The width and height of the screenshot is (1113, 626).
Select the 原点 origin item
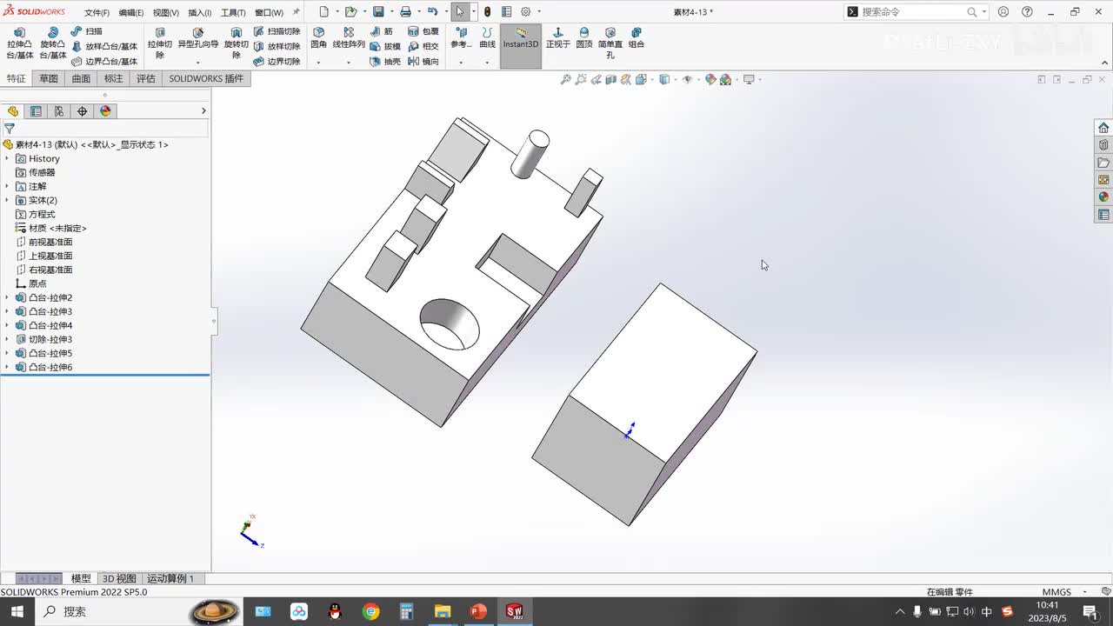point(31,283)
